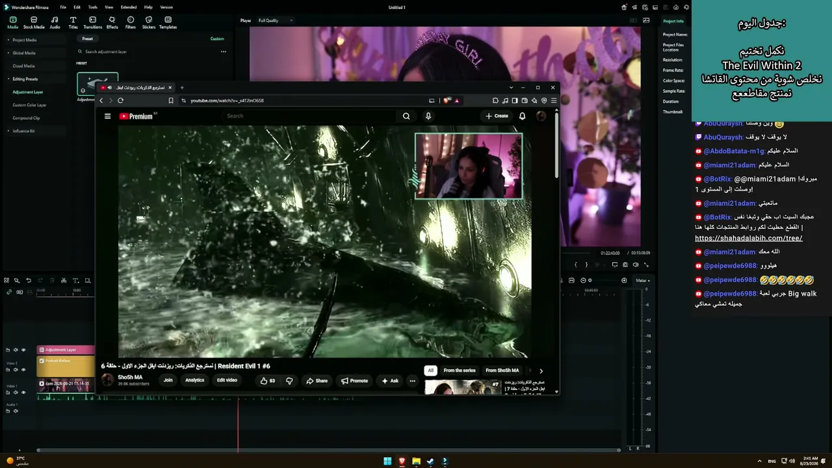Go back in the browser window
This screenshot has height=468, width=832.
101,101
